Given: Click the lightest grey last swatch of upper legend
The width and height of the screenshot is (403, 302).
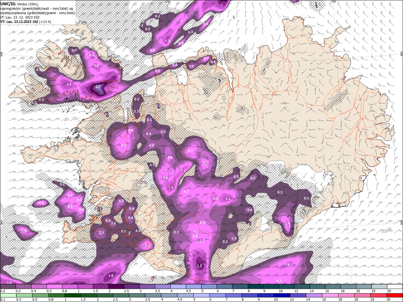Looking at the screenshot, I should point(379,286).
